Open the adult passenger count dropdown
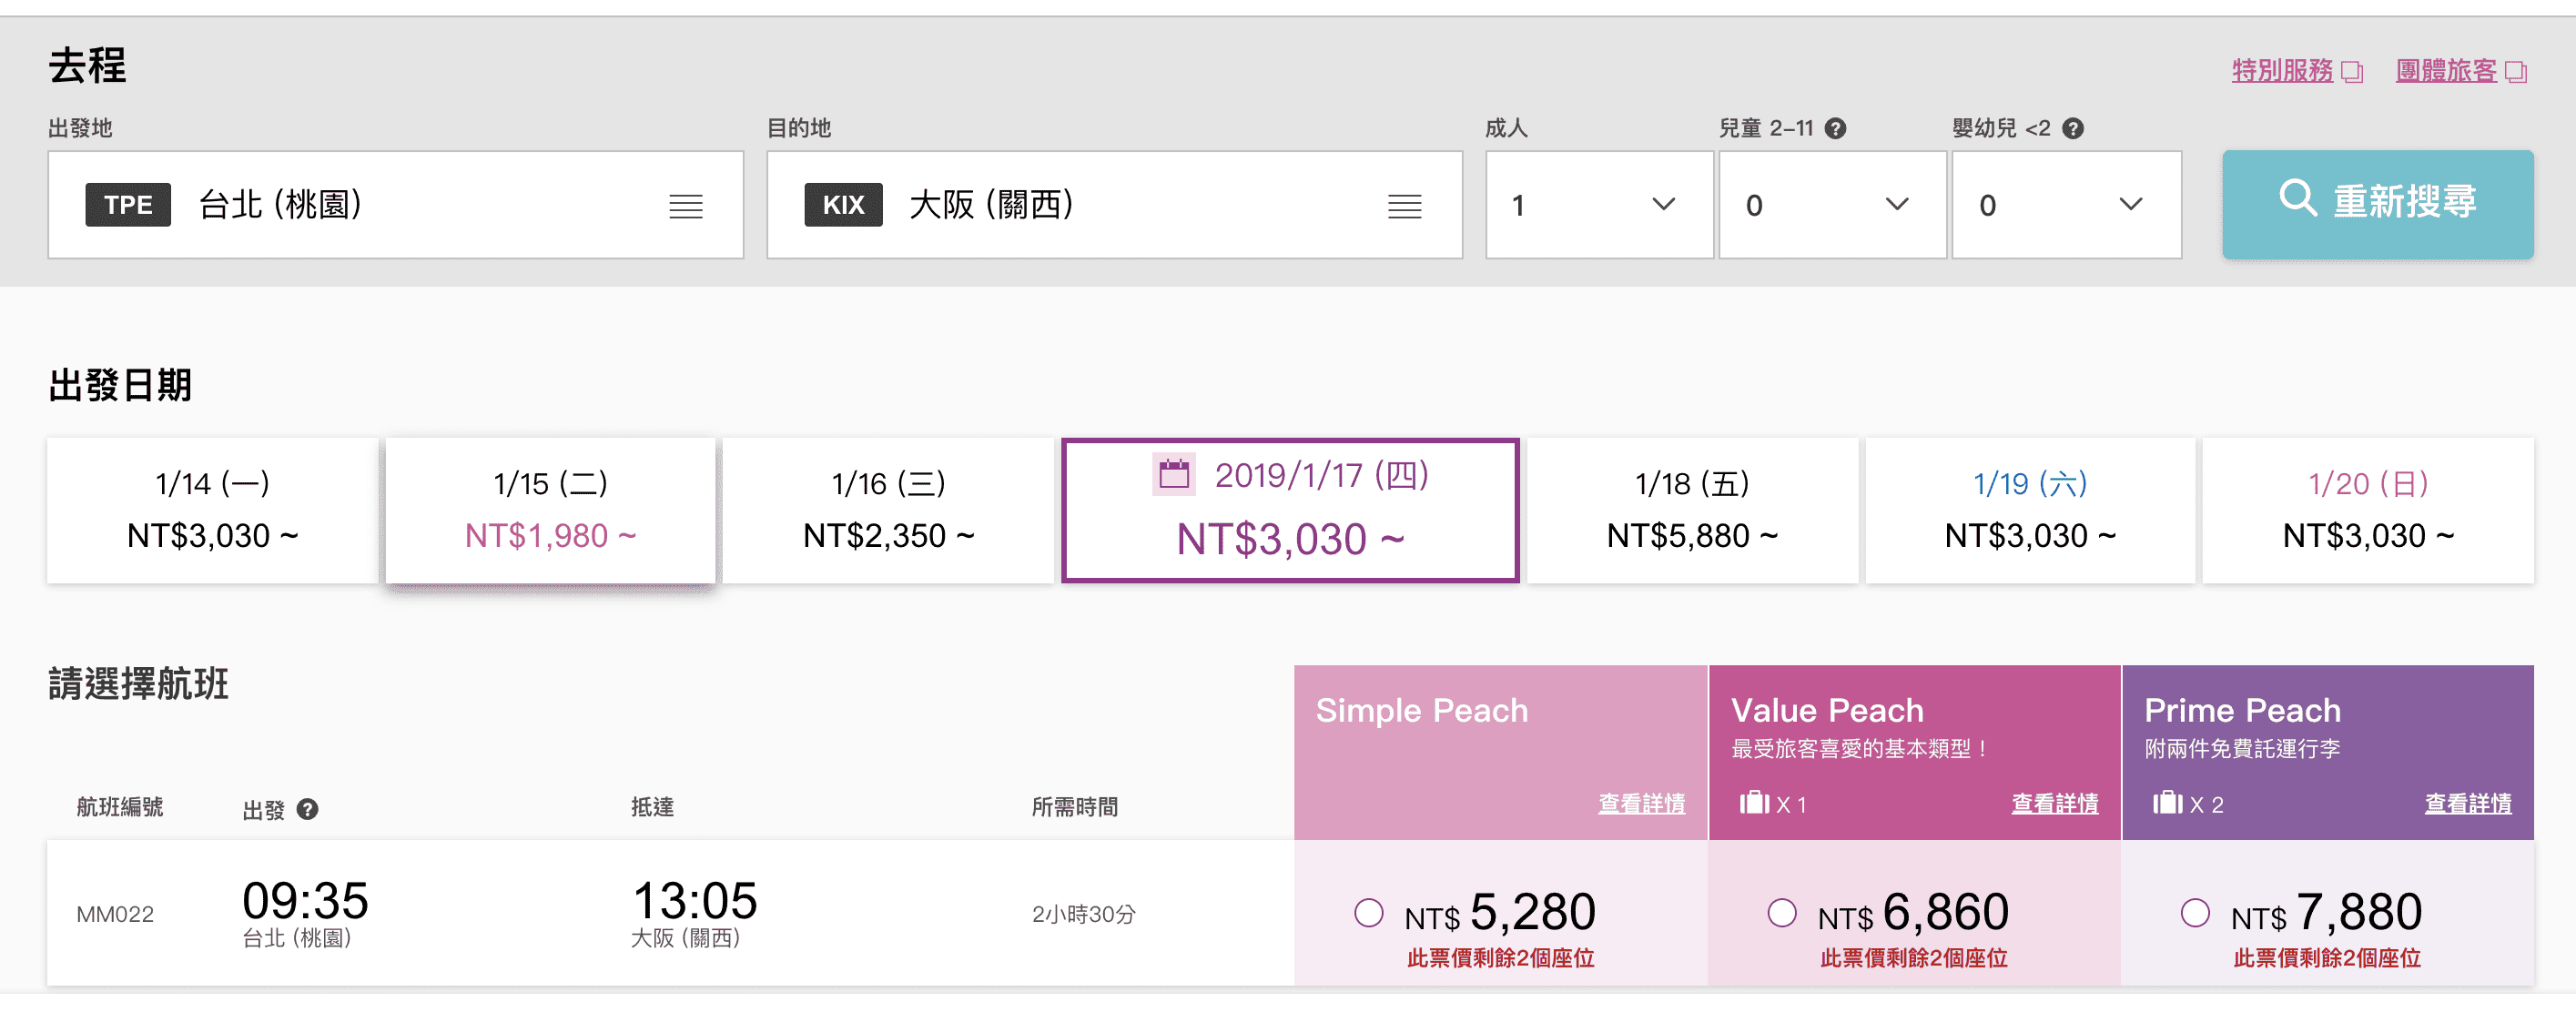Image resolution: width=2576 pixels, height=1012 pixels. point(1599,205)
